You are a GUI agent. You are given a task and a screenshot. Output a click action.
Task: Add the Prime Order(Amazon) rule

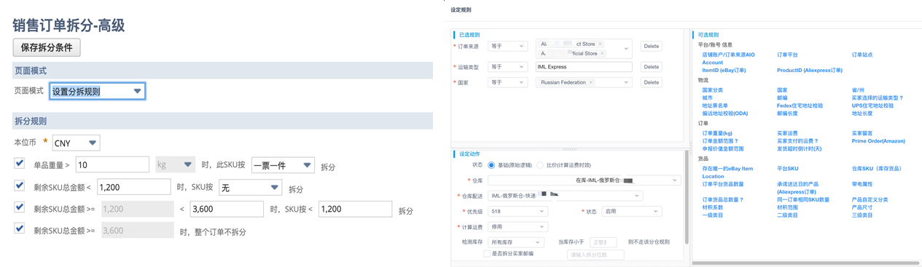[x=878, y=141]
